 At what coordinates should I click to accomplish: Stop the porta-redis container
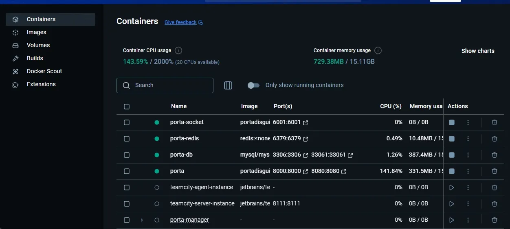tap(452, 139)
